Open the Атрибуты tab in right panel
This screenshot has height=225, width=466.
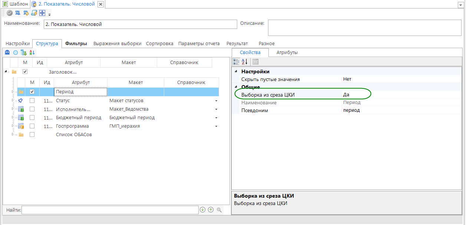click(287, 53)
